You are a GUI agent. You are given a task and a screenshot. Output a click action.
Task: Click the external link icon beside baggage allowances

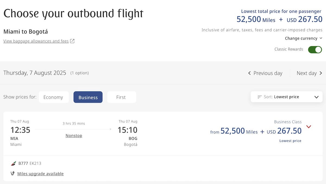(x=72, y=41)
